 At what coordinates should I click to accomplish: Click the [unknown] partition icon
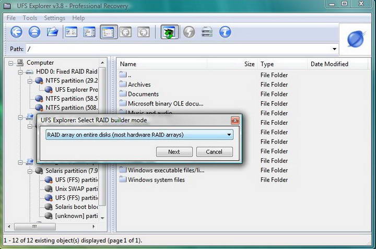pos(49,216)
